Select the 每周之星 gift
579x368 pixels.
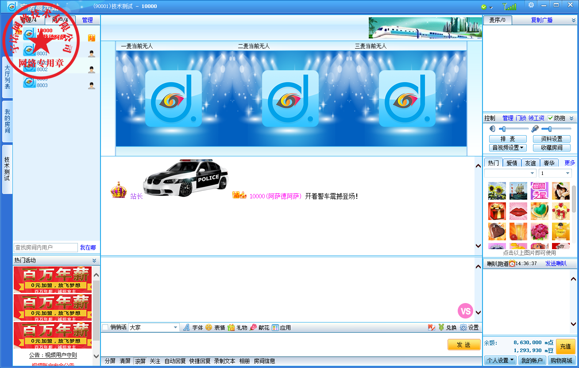click(540, 191)
